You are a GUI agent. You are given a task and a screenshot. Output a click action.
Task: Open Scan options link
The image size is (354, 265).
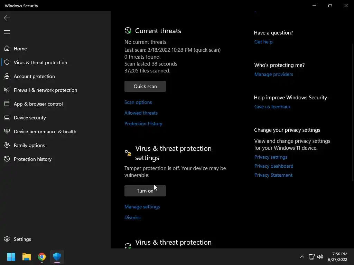pyautogui.click(x=138, y=102)
